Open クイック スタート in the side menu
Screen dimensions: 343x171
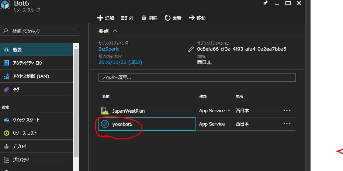click(37, 120)
